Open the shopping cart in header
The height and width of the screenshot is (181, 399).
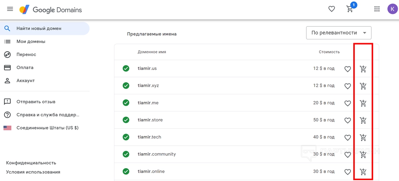coord(350,9)
